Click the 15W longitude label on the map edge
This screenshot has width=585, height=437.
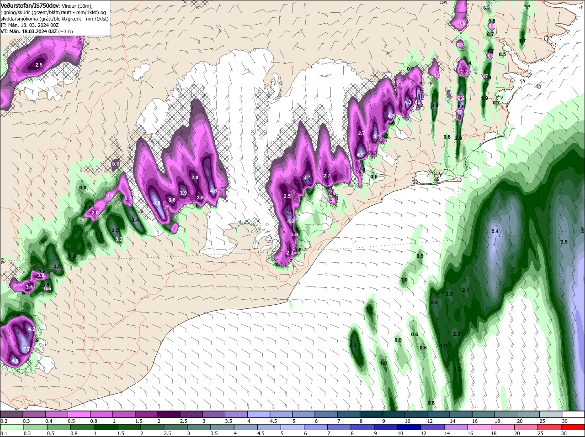coord(443,2)
